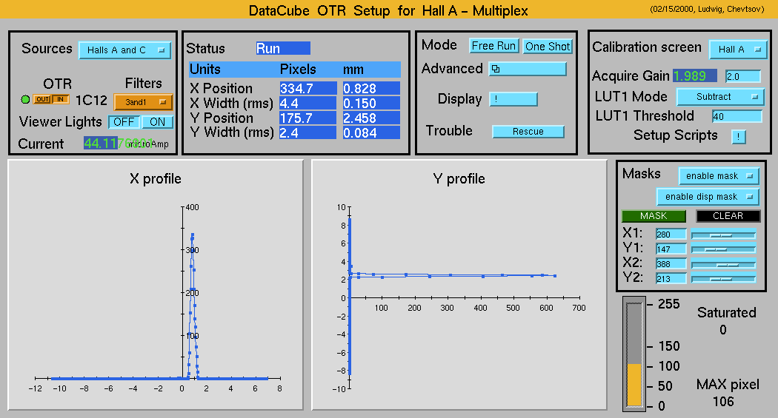
Task: Open the Calibration screen Hall A menu
Action: click(737, 50)
